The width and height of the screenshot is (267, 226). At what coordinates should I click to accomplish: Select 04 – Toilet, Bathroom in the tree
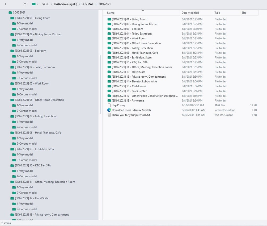(35, 67)
